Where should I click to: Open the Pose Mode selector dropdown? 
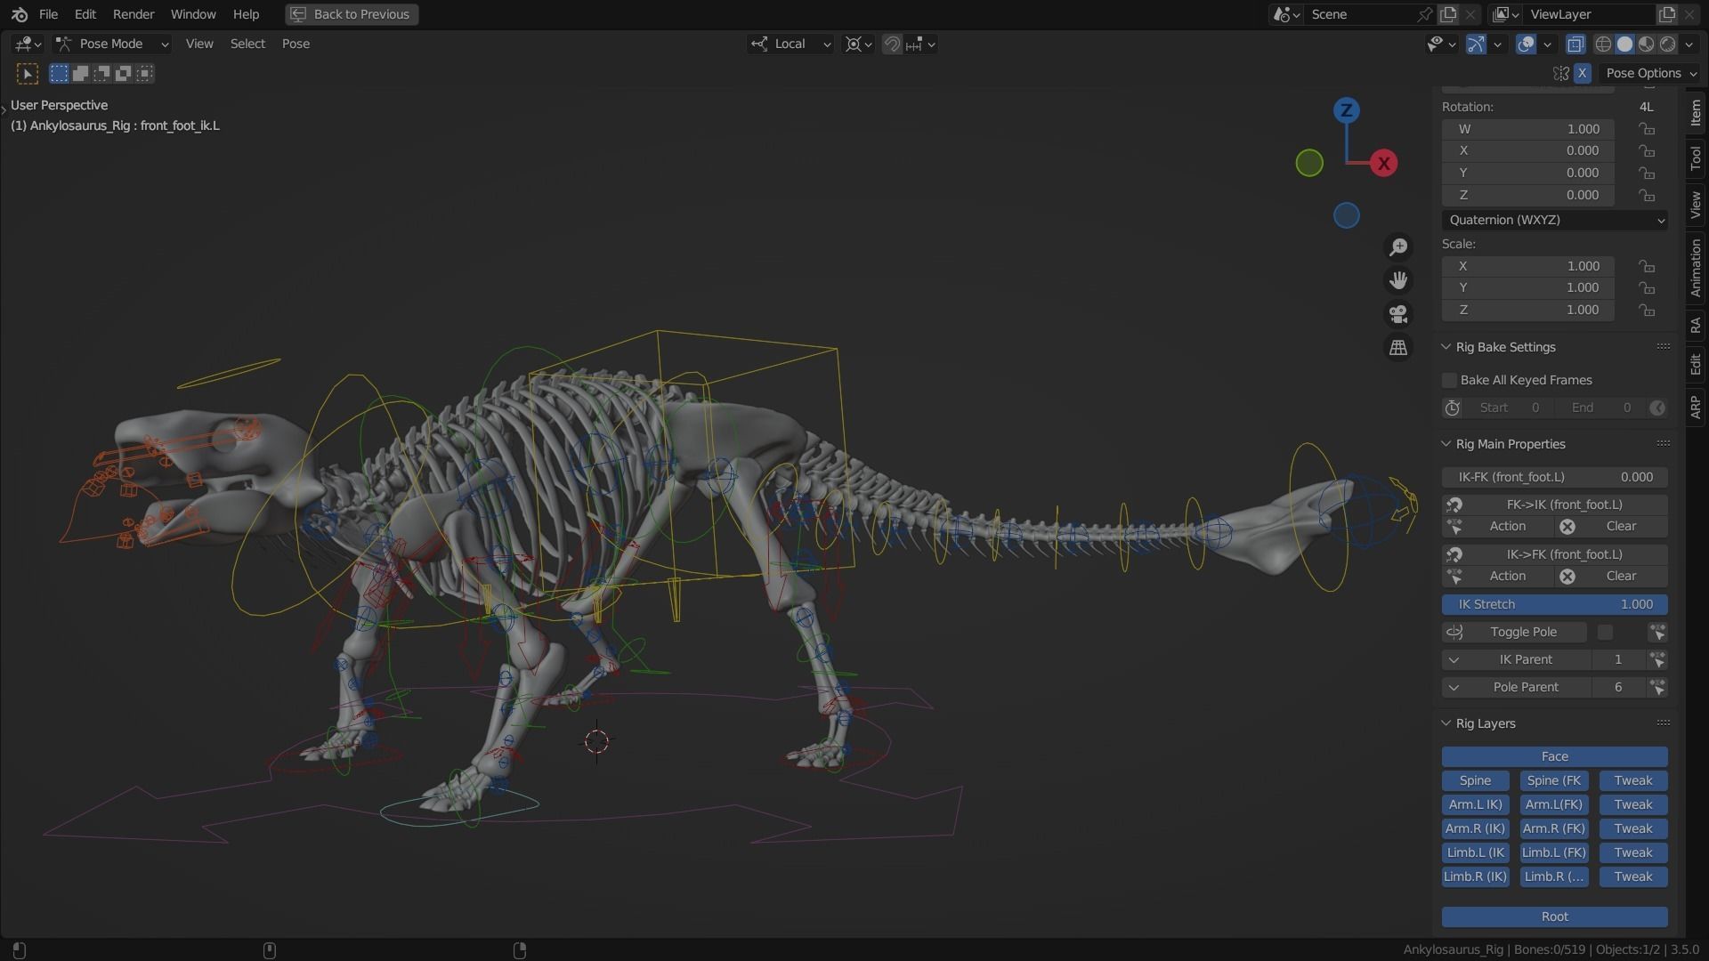click(111, 44)
